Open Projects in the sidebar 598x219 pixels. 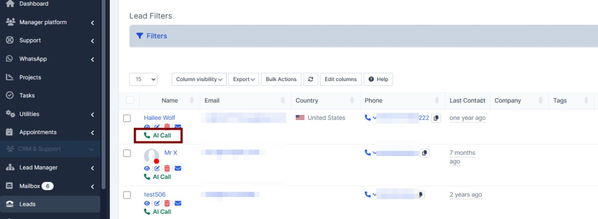[x=30, y=77]
